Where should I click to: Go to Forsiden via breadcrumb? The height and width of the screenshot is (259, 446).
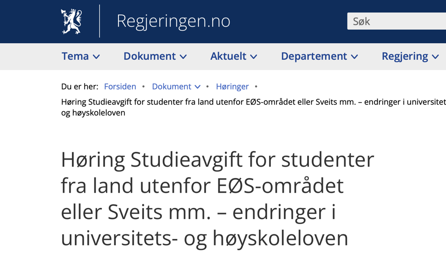point(120,86)
